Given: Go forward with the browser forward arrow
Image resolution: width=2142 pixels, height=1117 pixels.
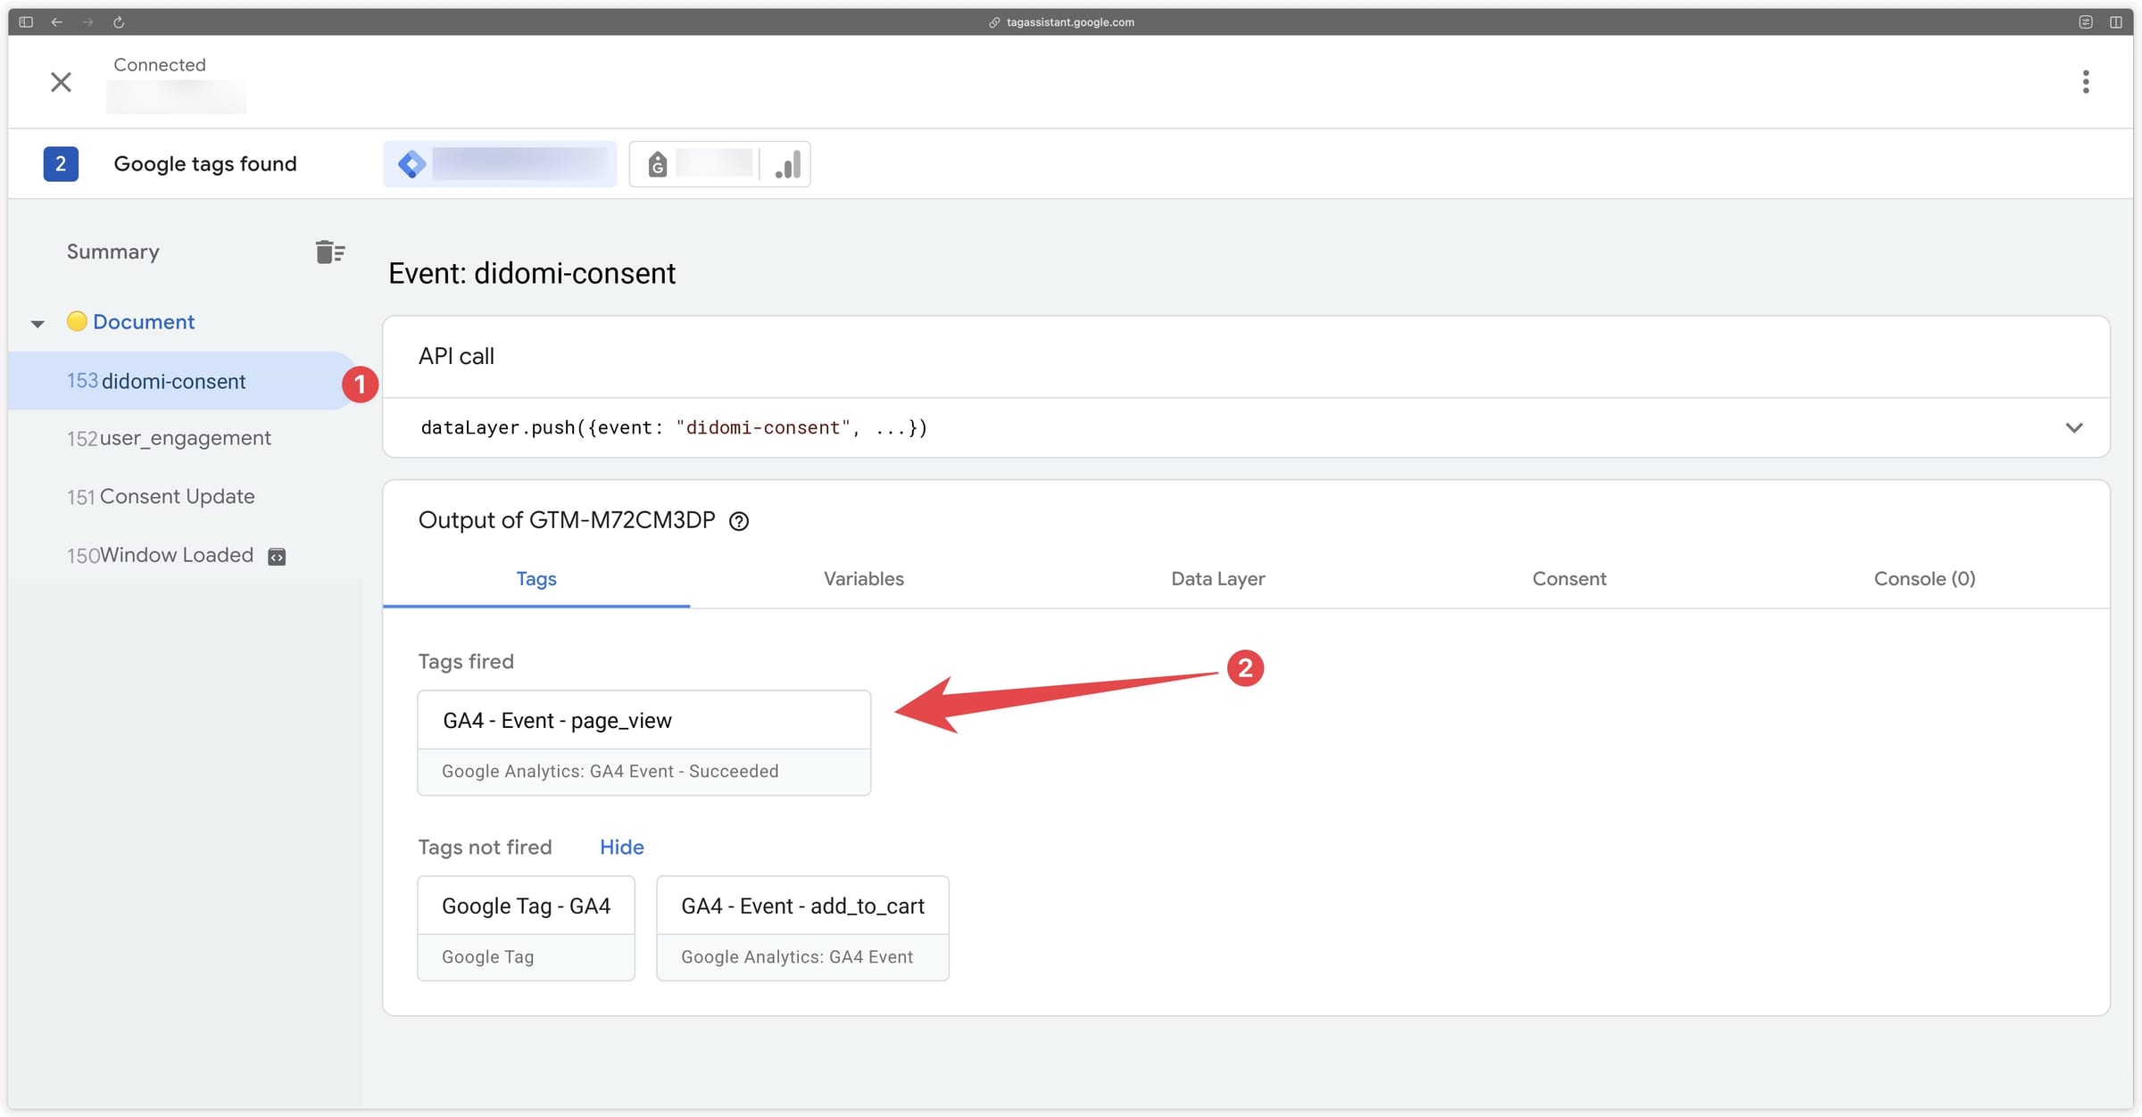Looking at the screenshot, I should click(x=87, y=22).
